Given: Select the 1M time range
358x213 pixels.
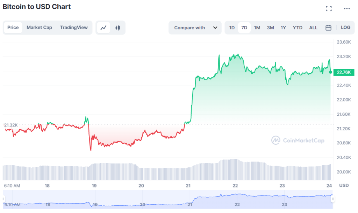Looking at the screenshot, I should [x=257, y=27].
